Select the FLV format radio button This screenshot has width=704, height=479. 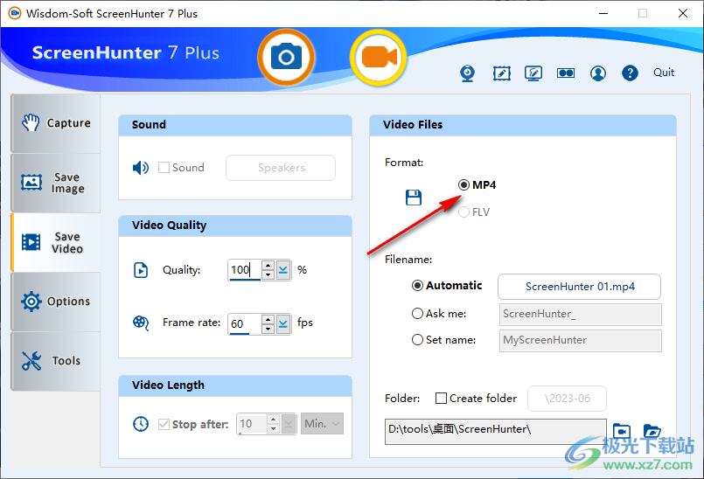coord(464,212)
